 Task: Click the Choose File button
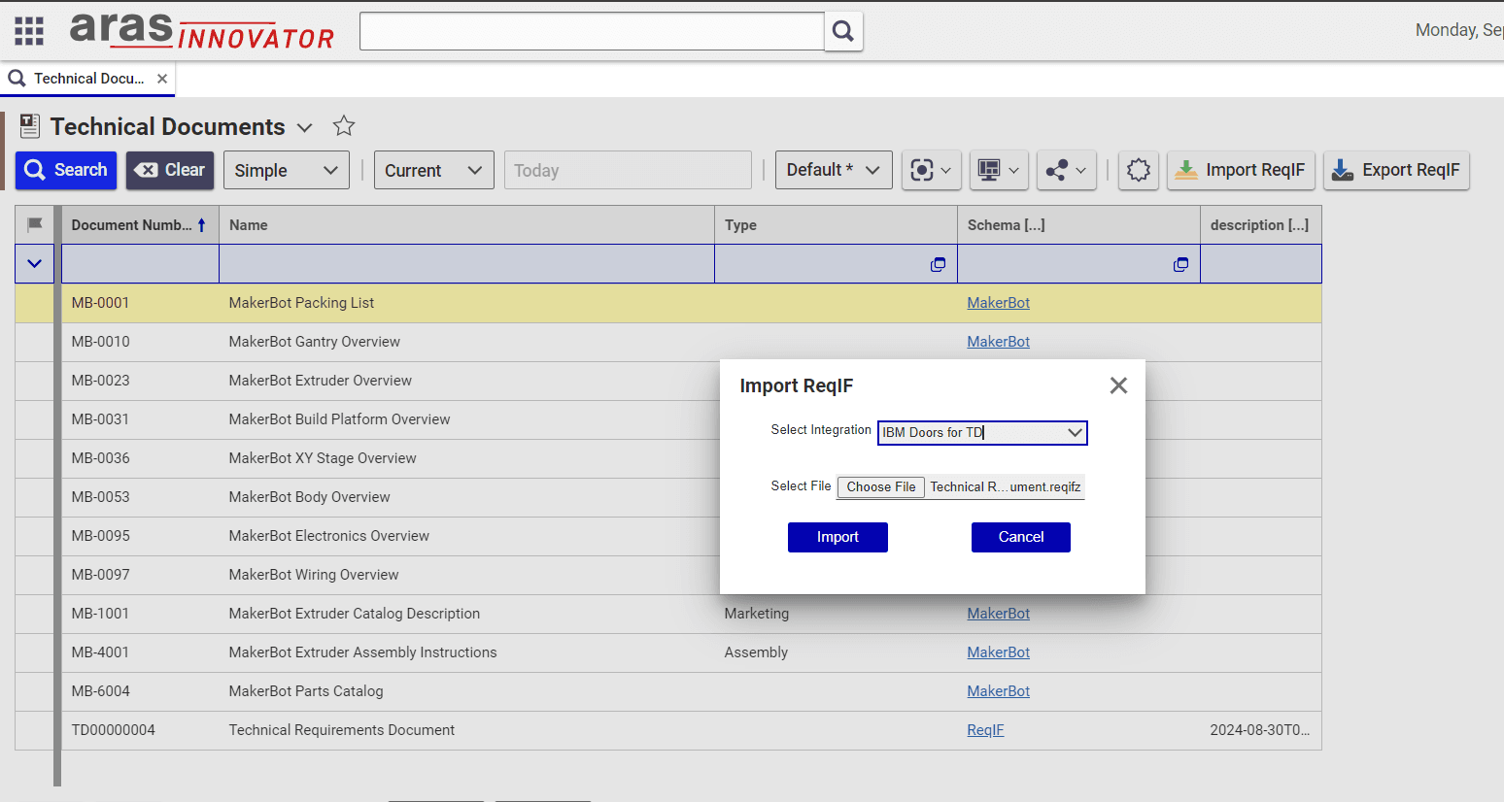(x=881, y=487)
